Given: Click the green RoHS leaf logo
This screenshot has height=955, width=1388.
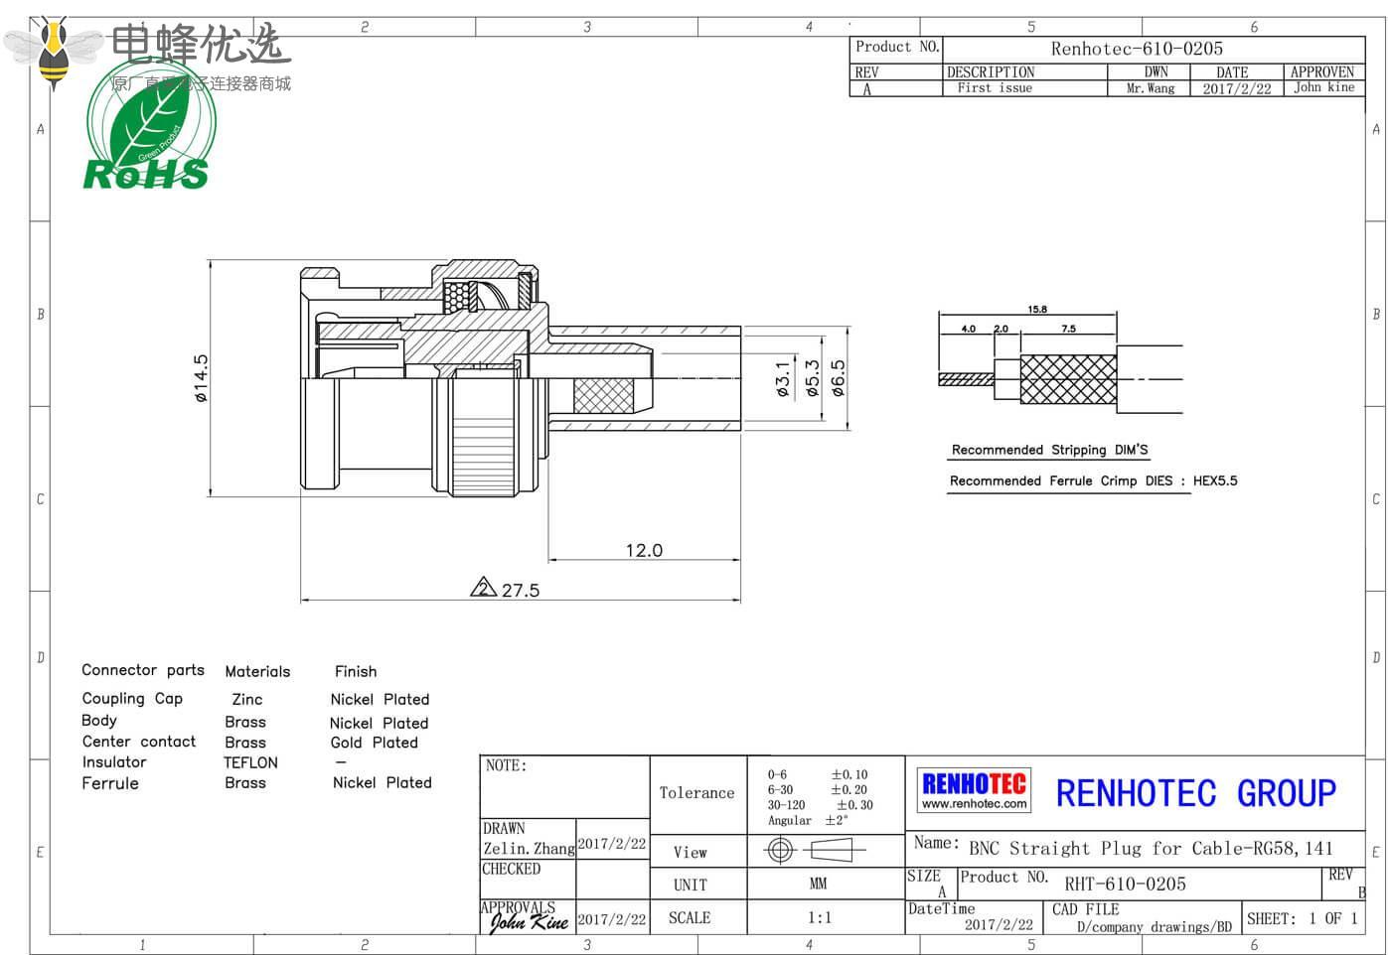Looking at the screenshot, I should pos(149,129).
